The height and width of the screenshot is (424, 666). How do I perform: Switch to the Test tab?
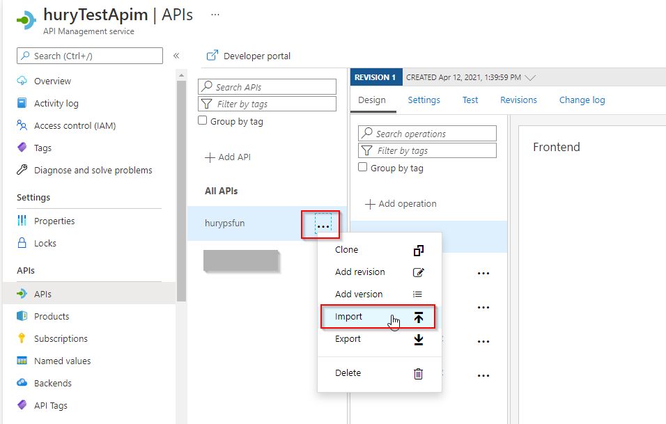470,100
